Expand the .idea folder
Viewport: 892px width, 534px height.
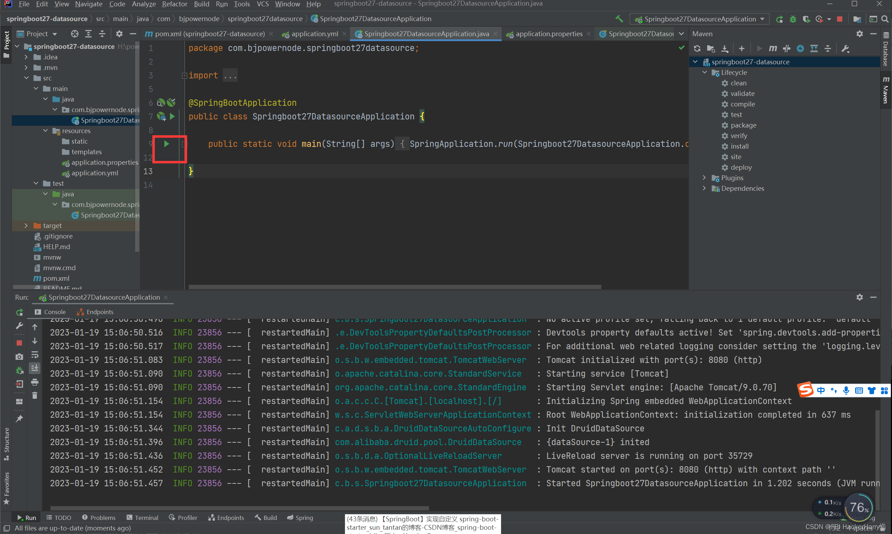pos(26,57)
